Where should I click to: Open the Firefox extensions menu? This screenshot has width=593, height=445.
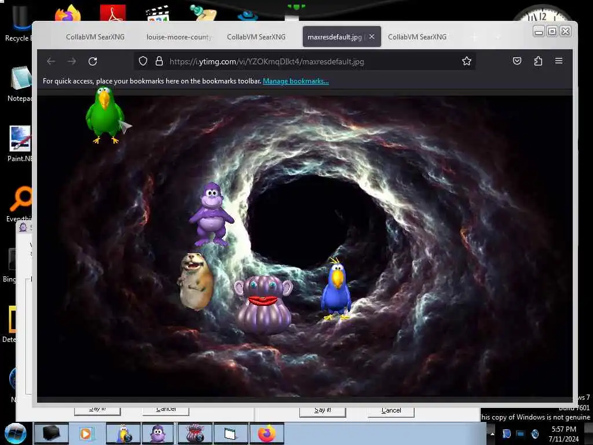[x=538, y=61]
